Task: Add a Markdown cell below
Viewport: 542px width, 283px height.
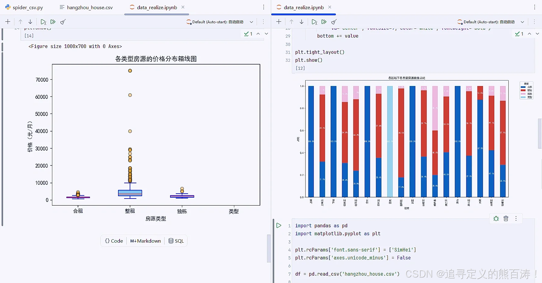Action: coord(146,241)
